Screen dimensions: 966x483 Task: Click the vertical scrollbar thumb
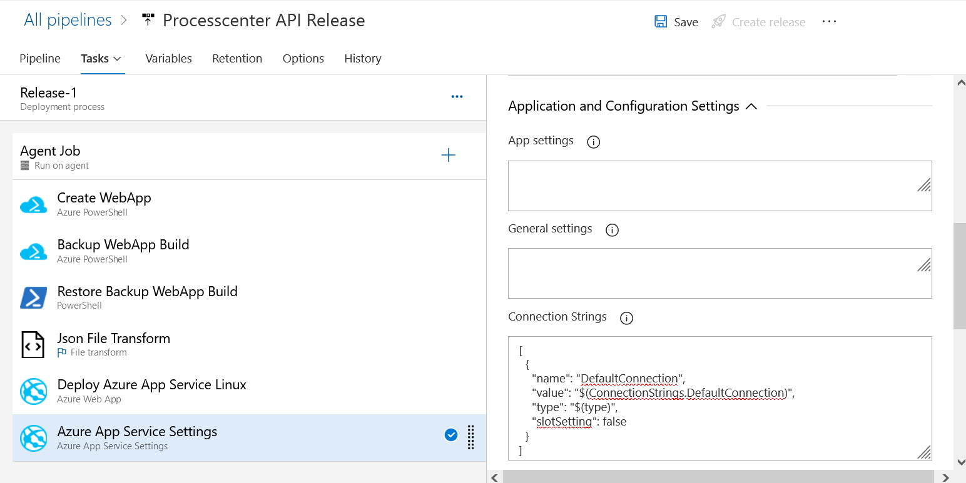(959, 276)
